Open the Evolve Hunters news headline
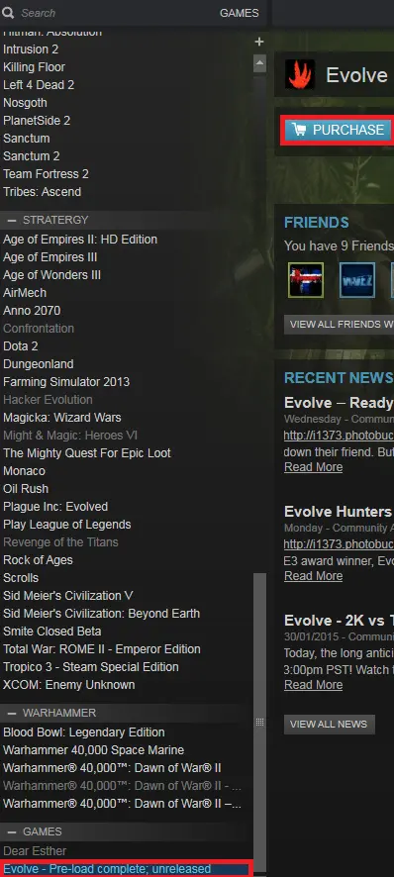This screenshot has width=394, height=877. [x=339, y=511]
